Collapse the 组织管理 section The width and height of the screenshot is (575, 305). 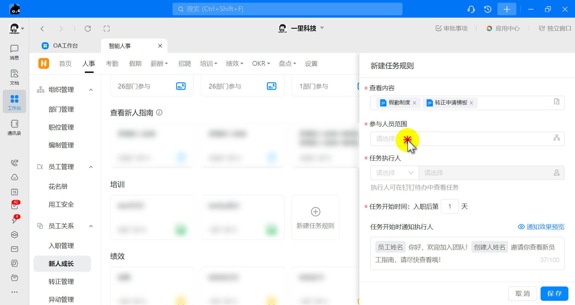(91, 90)
